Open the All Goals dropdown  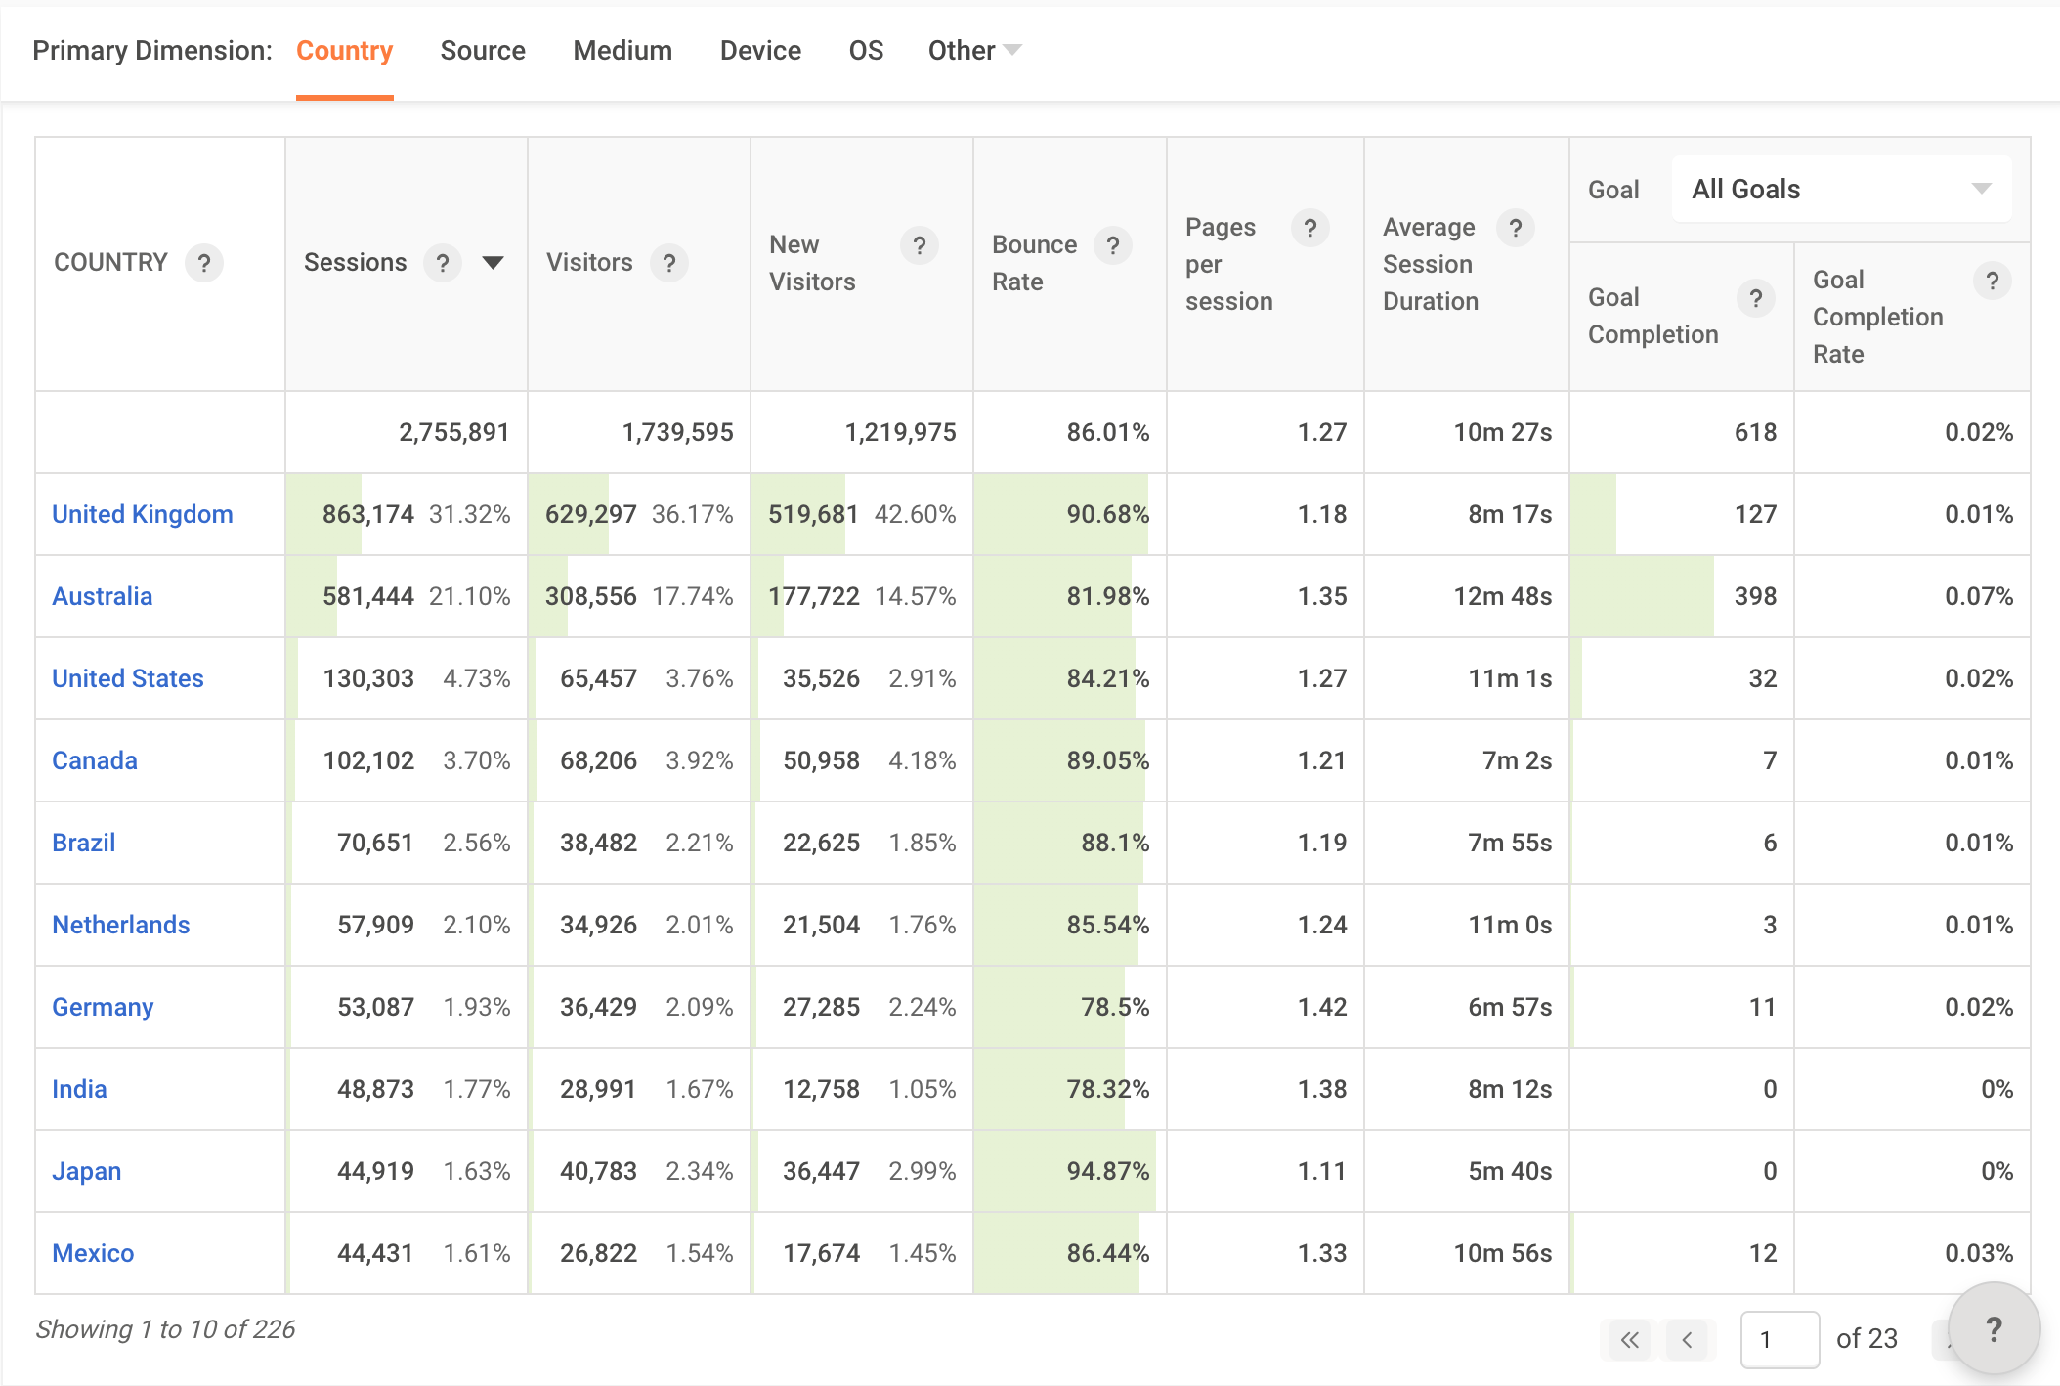point(1841,189)
